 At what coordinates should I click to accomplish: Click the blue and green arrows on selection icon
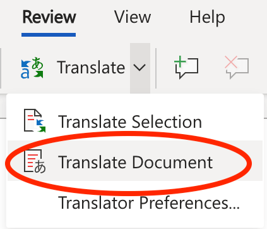[x=40, y=126]
